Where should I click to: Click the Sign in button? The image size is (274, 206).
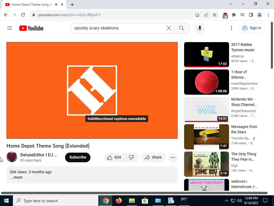pyautogui.click(x=252, y=28)
